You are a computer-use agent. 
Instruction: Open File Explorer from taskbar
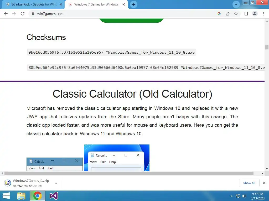(x=21, y=196)
